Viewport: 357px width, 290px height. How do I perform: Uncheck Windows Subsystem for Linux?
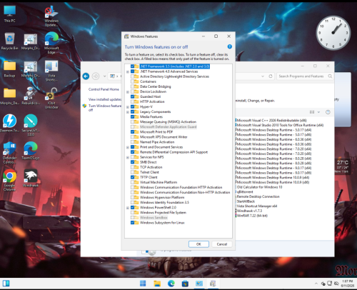pos(132,223)
